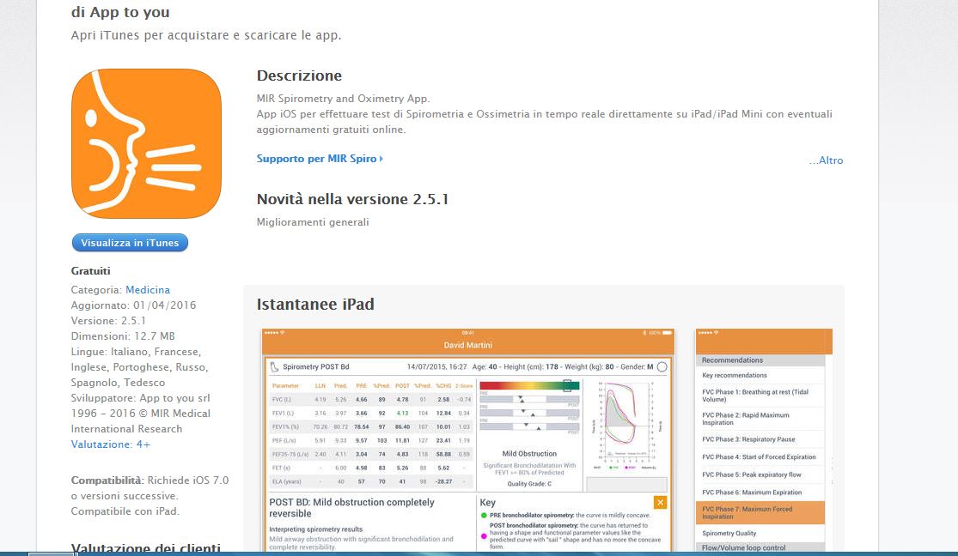Expand description with ...Altro link
Viewport: 958px width, 556px height.
point(826,160)
